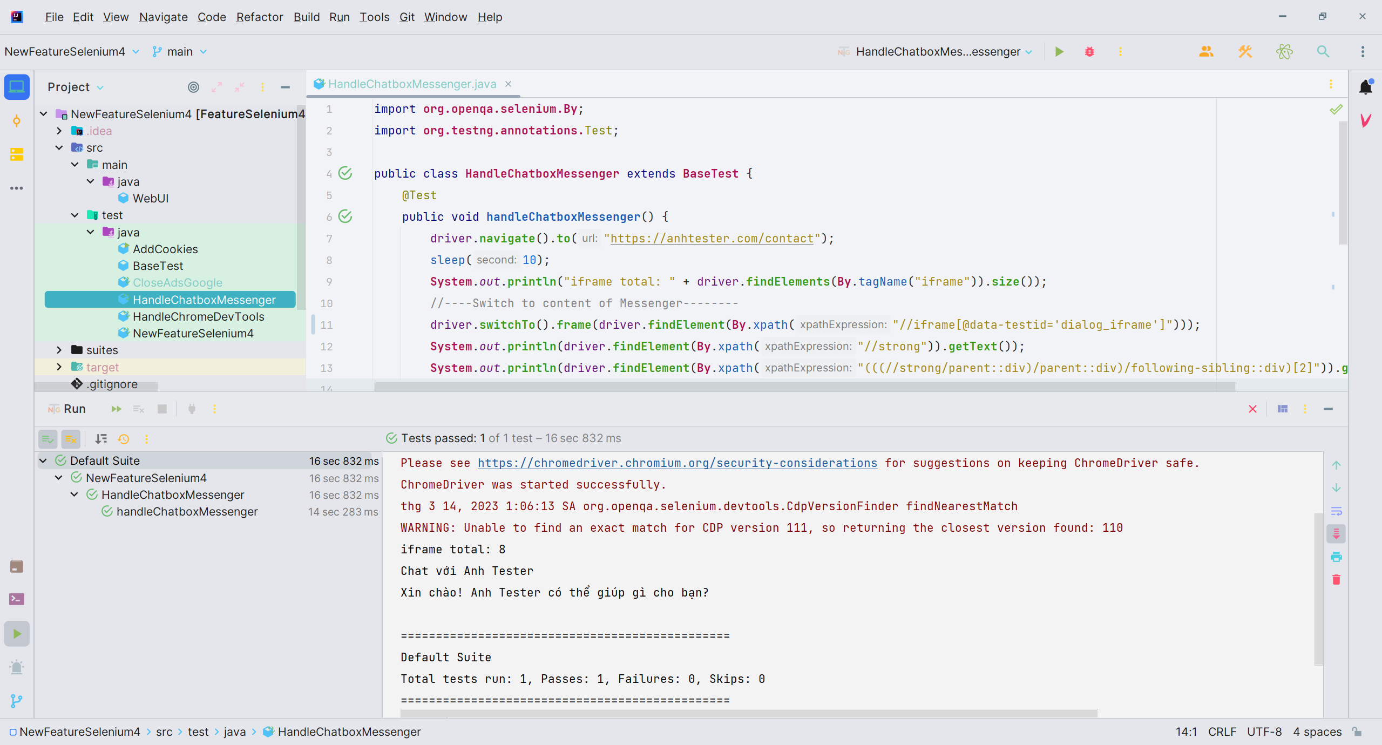Sort test results icon
This screenshot has height=745, width=1382.
pos(101,439)
